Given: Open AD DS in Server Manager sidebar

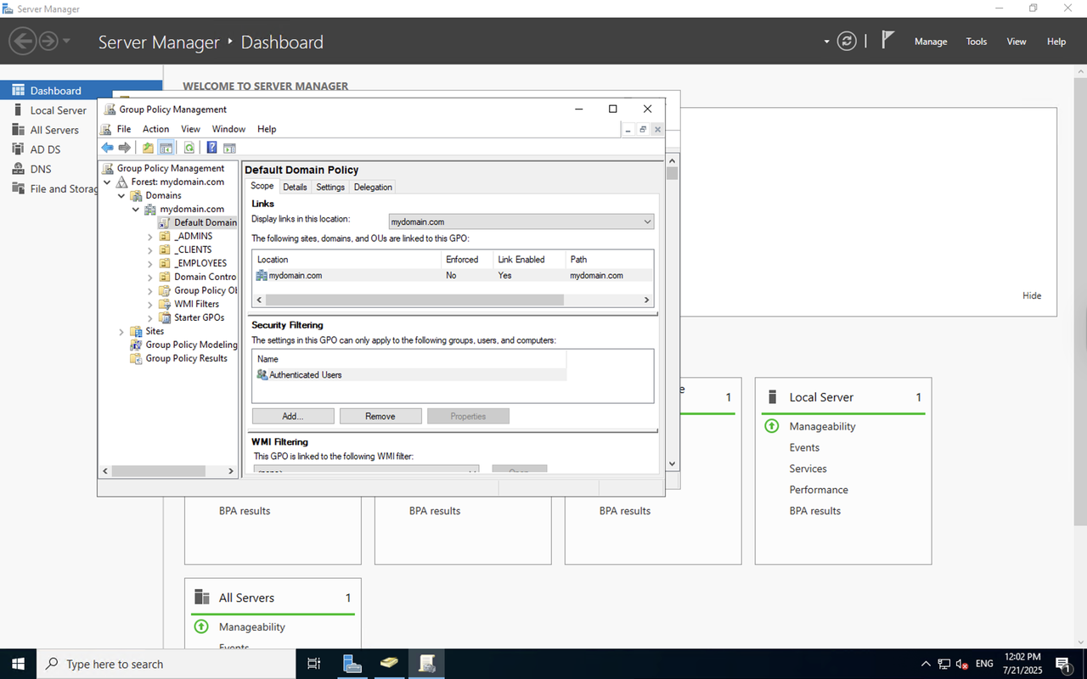Looking at the screenshot, I should 45,149.
